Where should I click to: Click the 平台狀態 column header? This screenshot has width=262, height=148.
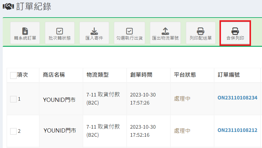click(x=185, y=75)
